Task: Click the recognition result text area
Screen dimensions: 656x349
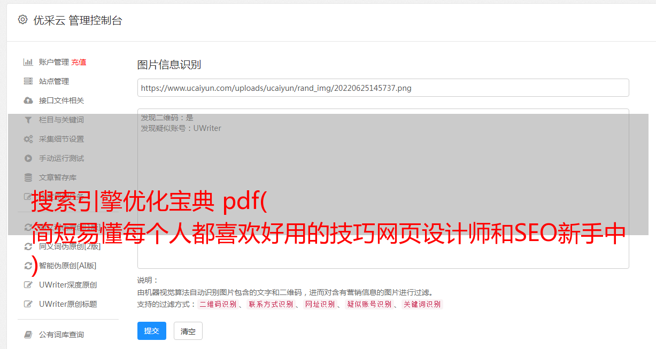Action: 383,189
